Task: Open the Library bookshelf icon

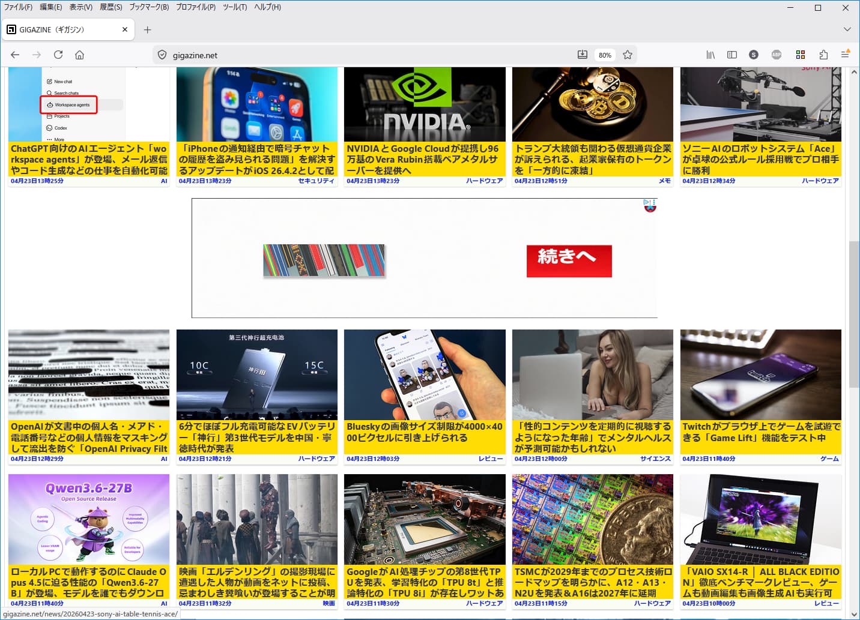Action: click(x=710, y=55)
